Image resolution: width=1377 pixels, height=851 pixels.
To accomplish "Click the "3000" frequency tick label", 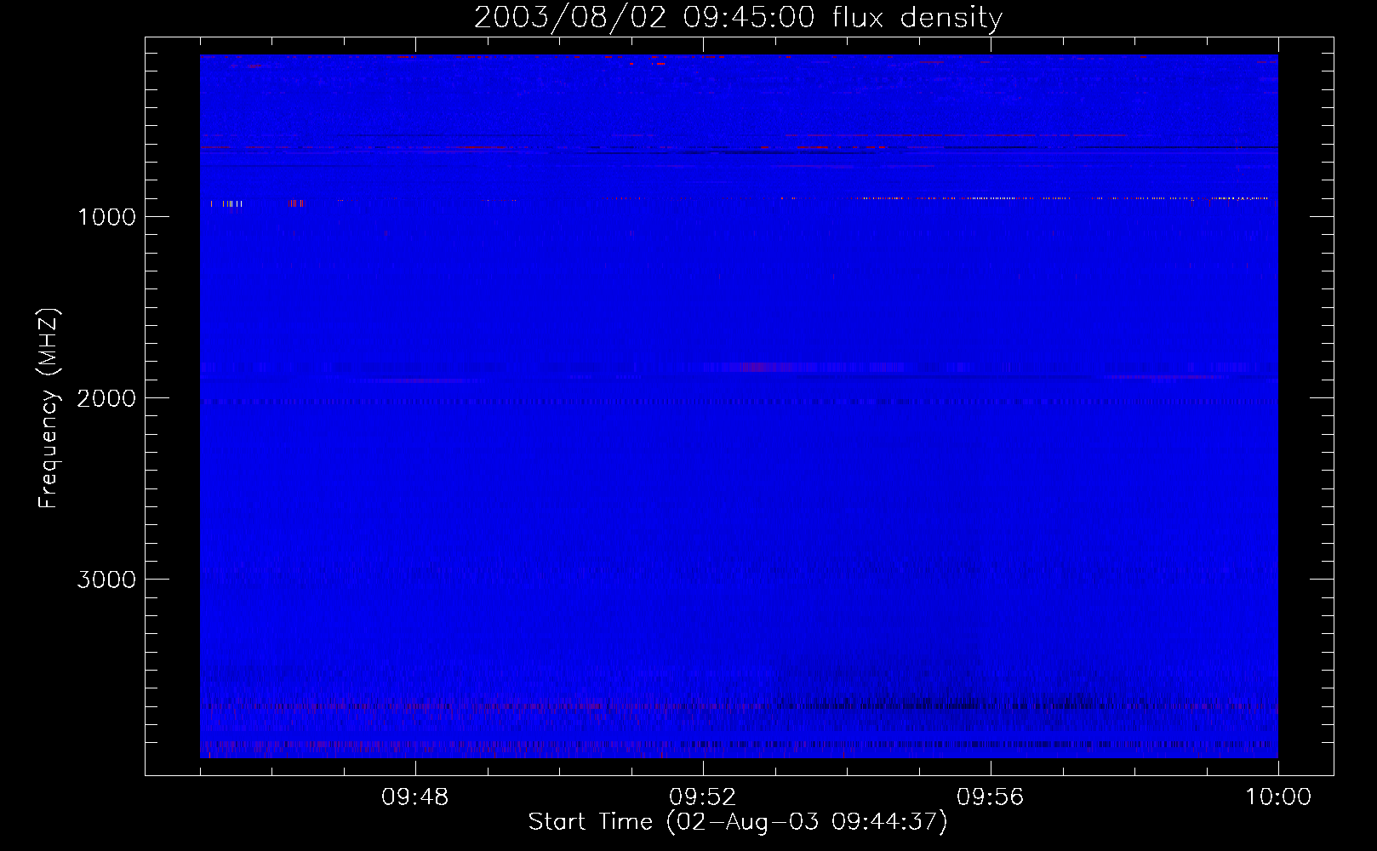I will pyautogui.click(x=106, y=580).
